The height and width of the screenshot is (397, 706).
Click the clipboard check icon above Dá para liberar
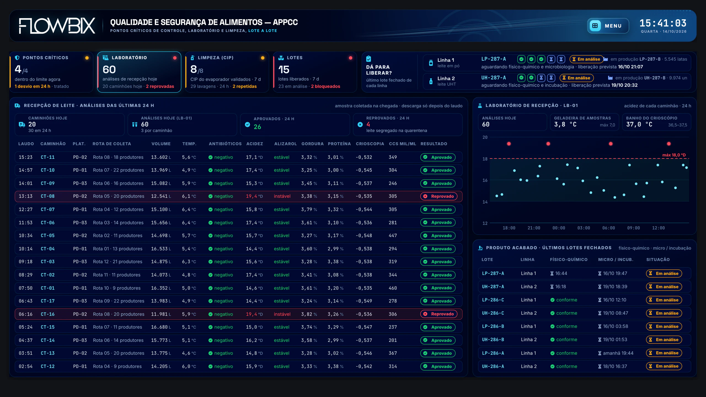point(368,59)
